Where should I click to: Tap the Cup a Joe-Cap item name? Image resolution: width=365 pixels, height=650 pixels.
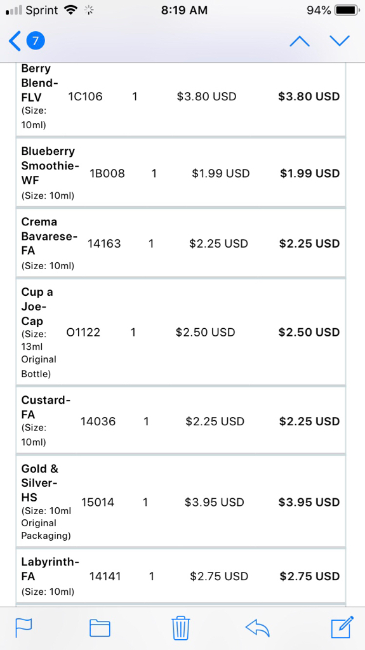coord(37,307)
